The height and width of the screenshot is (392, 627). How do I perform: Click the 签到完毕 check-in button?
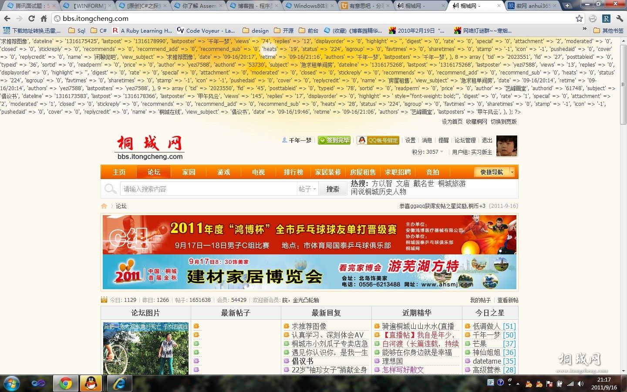point(334,140)
